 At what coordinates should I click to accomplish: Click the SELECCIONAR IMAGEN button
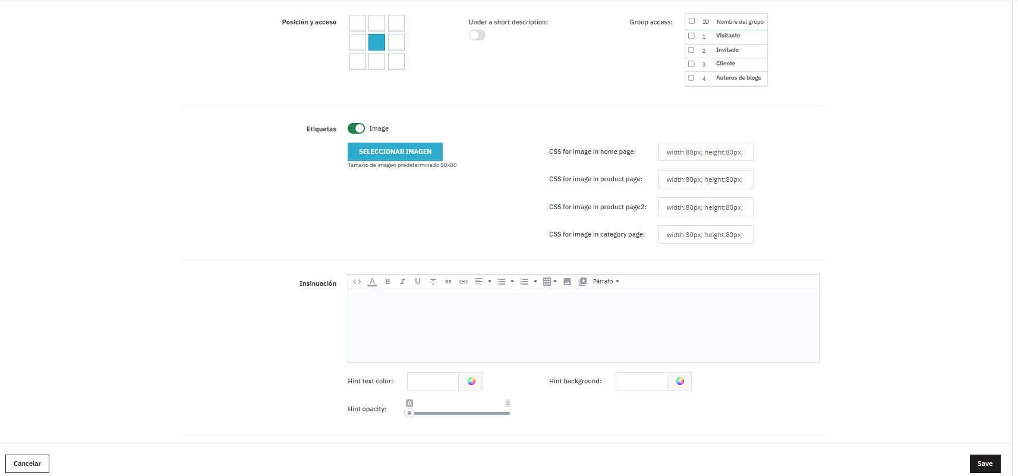point(395,152)
